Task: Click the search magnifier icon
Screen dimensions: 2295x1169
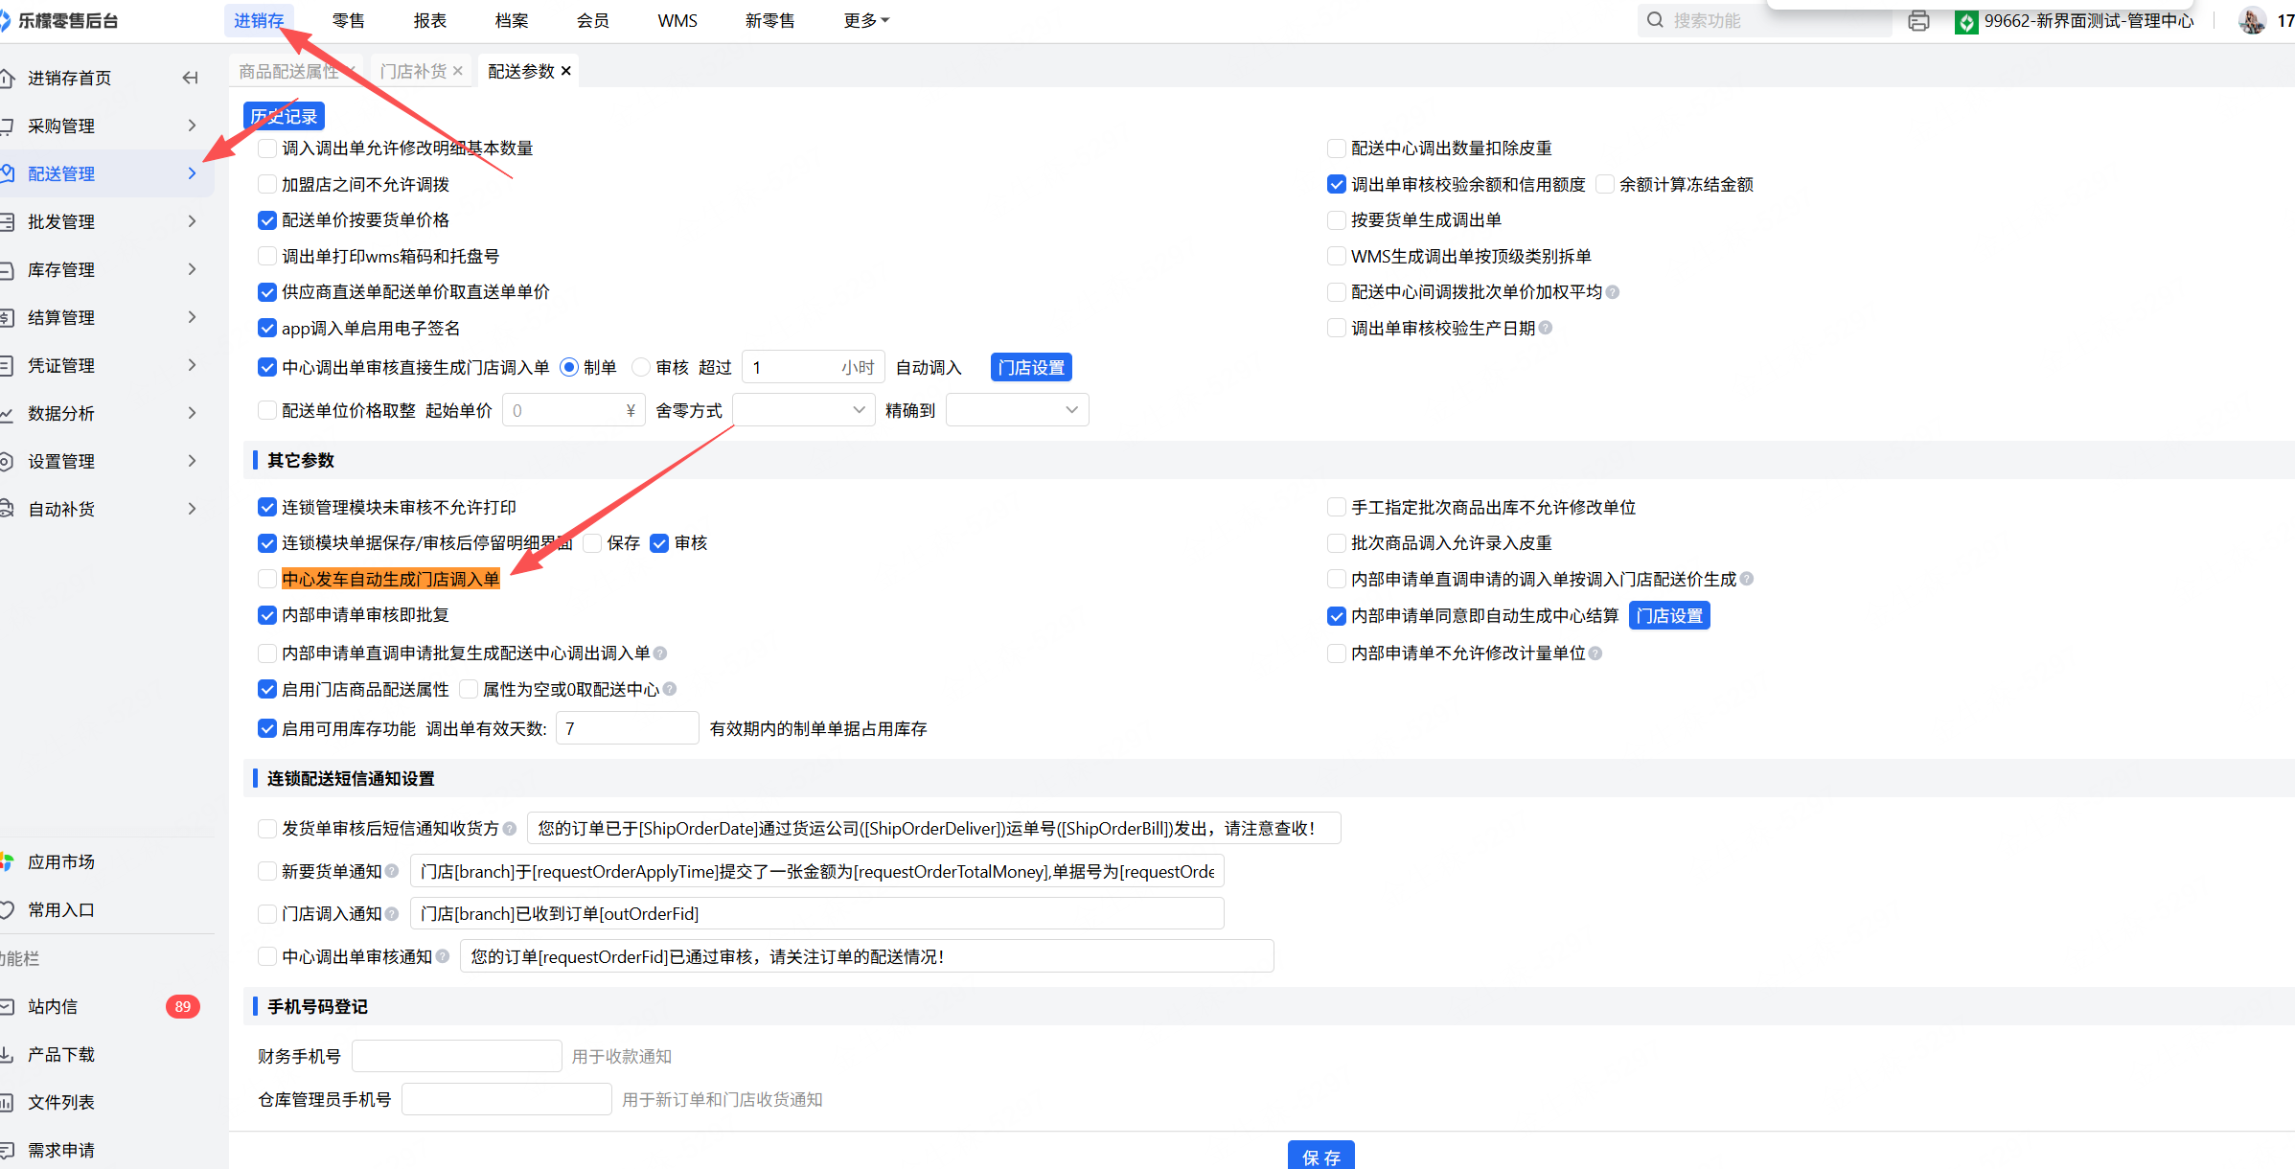Action: click(x=1655, y=20)
